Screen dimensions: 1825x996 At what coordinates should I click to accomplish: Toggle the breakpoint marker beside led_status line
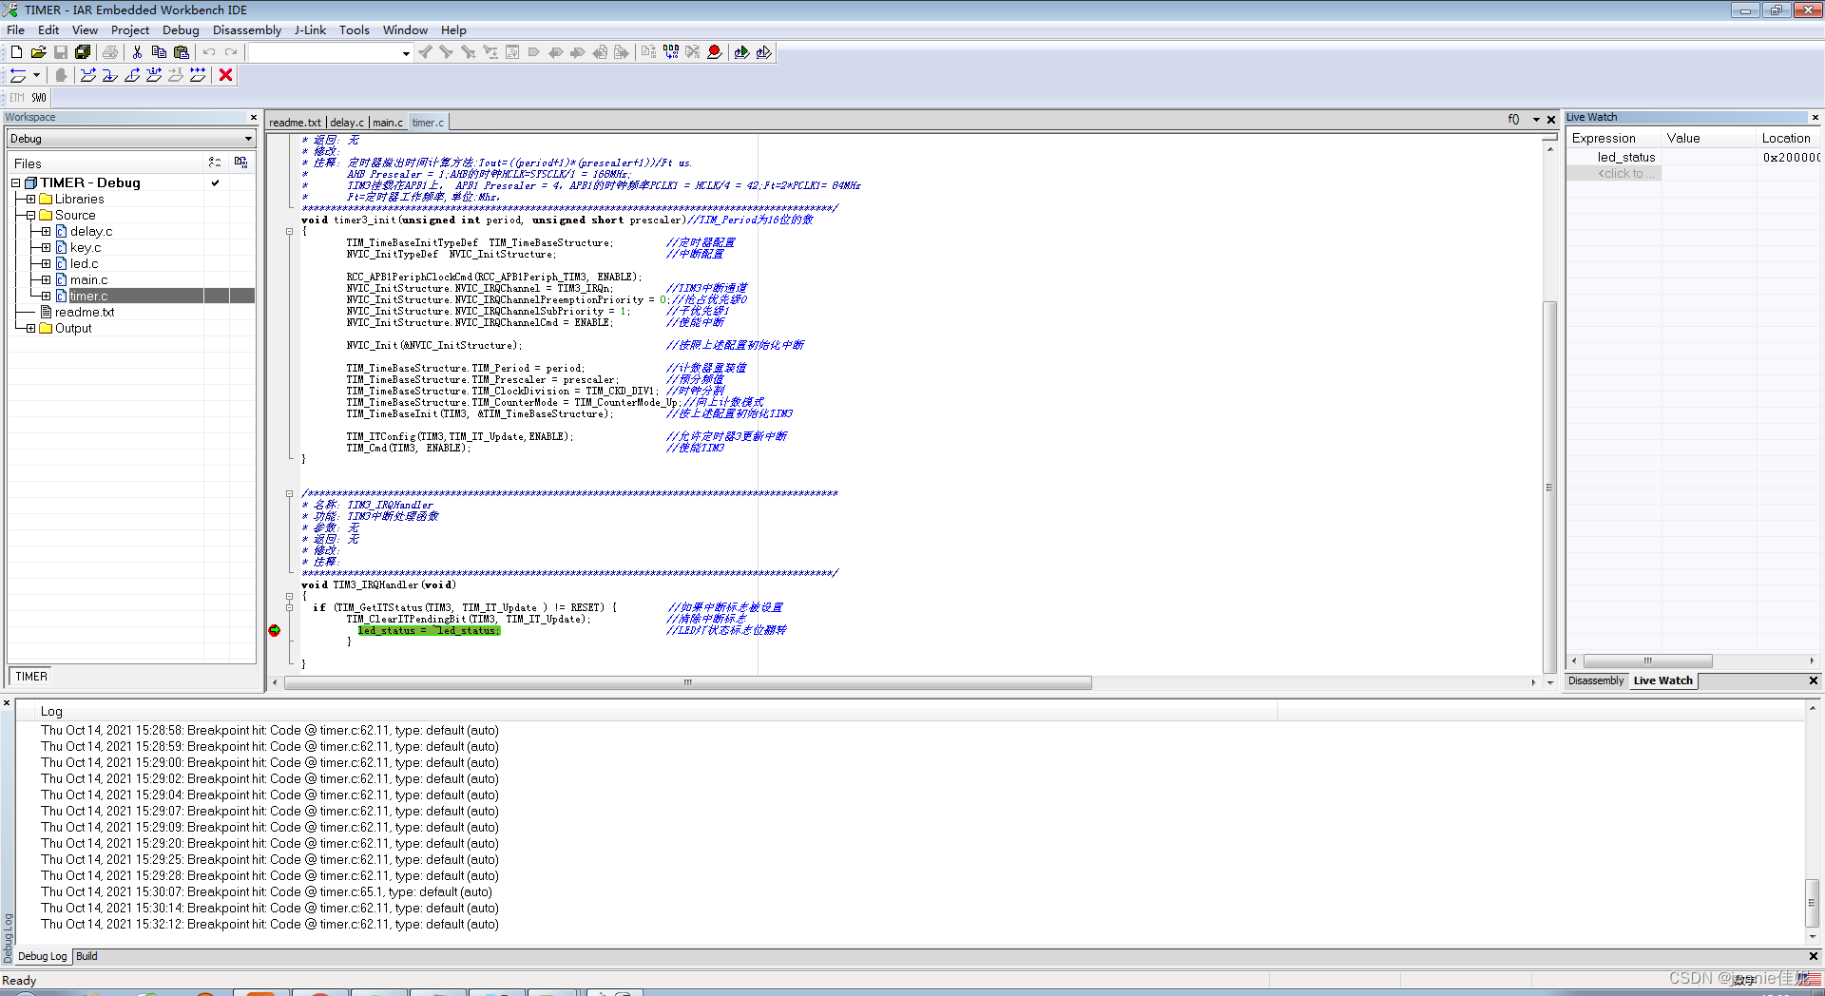tap(275, 630)
